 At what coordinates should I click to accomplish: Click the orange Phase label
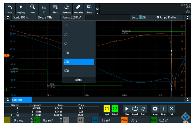click(124, 120)
